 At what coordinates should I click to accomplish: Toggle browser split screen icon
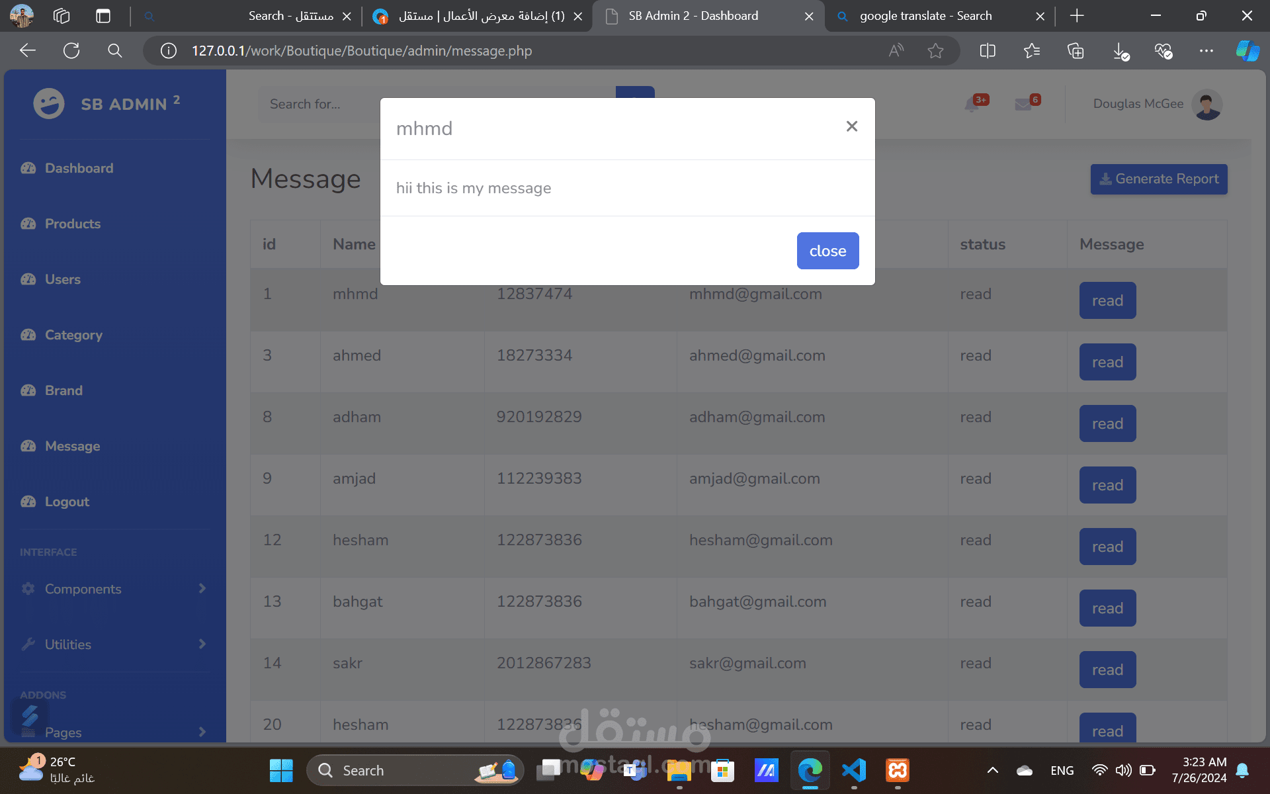click(987, 51)
